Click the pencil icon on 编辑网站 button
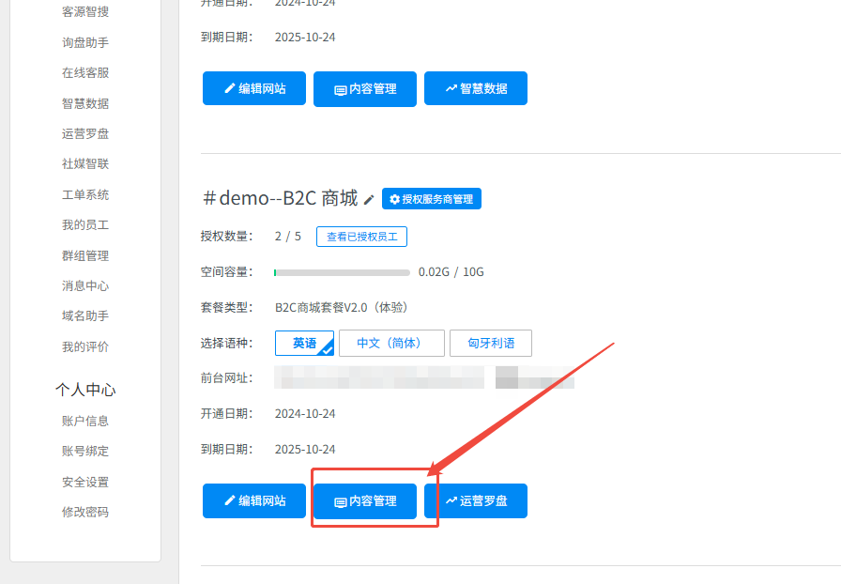This screenshot has width=841, height=584. 228,88
